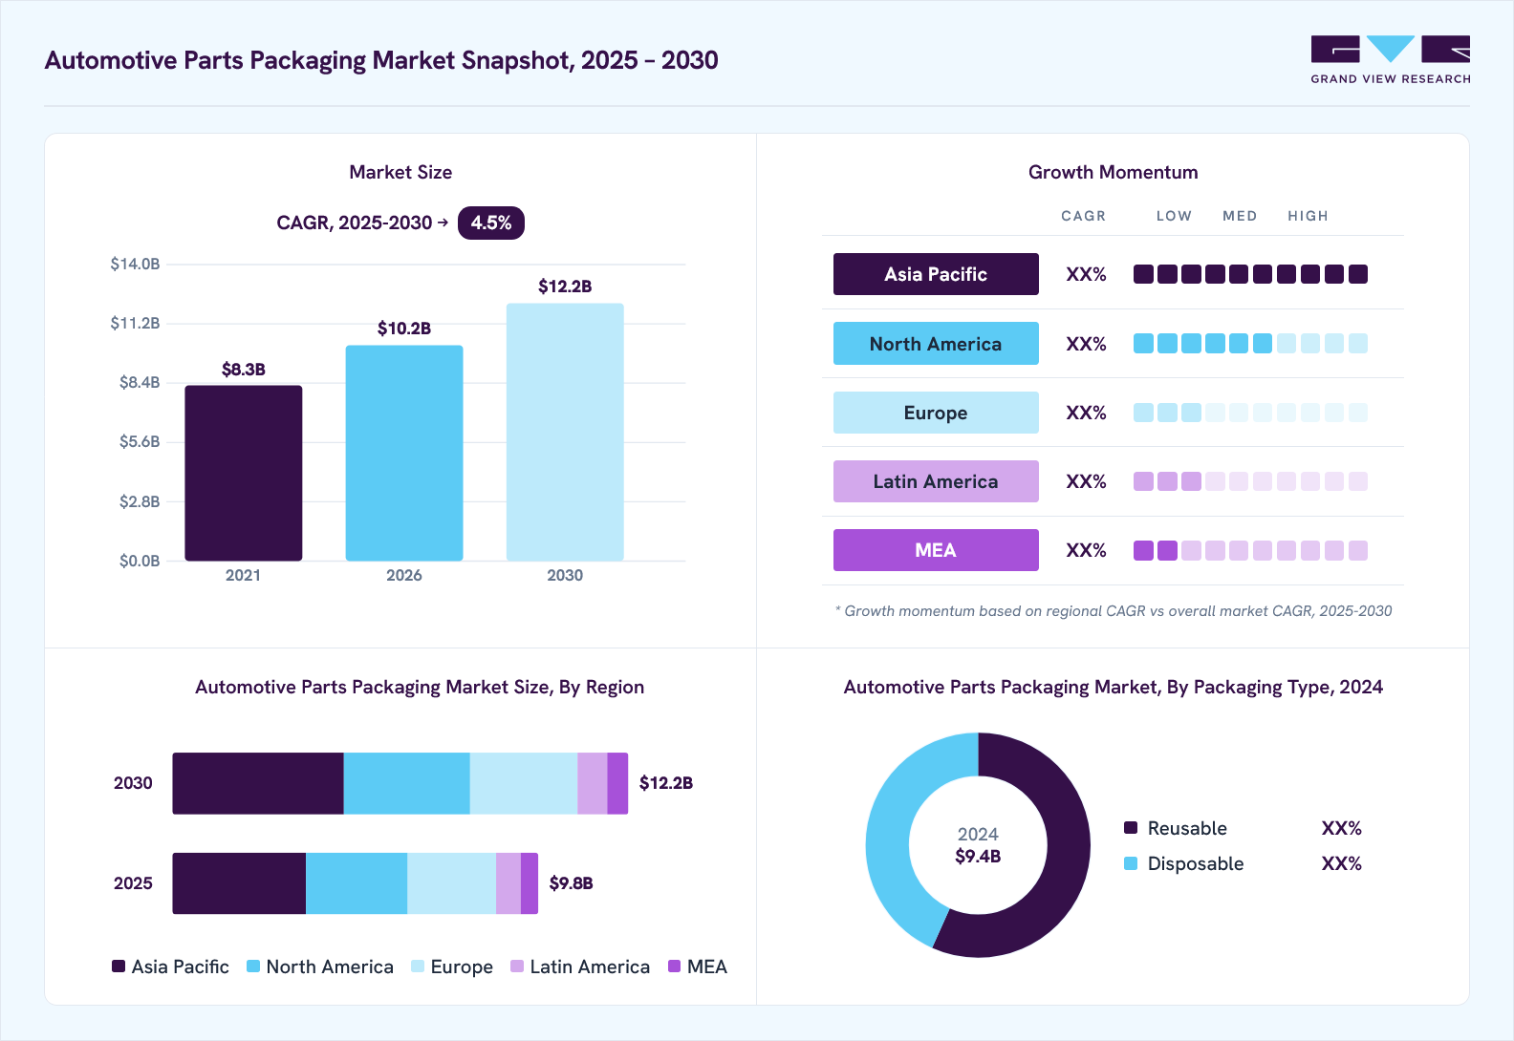Click the North America label in Growth Momentum
This screenshot has height=1041, width=1514.
pyautogui.click(x=936, y=344)
